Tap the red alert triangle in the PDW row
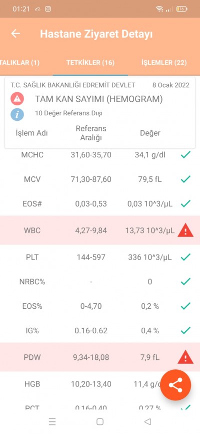The width and height of the screenshot is (200, 434). pos(185,357)
